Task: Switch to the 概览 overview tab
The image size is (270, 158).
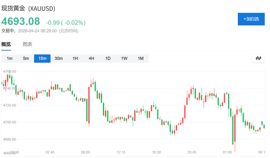Action: click(6, 44)
